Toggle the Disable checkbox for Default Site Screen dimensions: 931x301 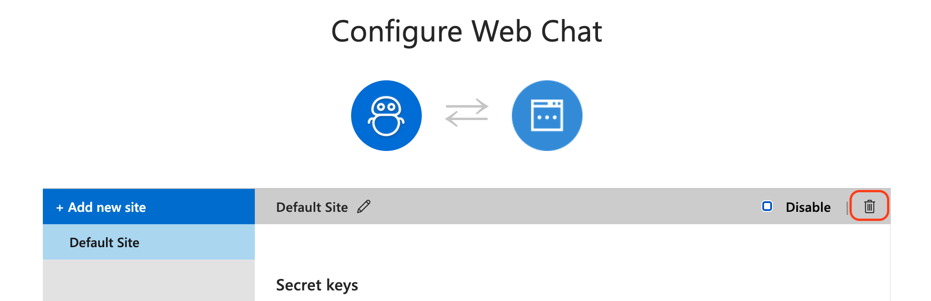tap(768, 206)
